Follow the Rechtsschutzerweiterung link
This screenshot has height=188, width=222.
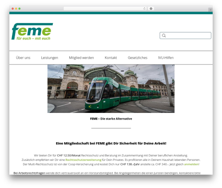point(83,160)
